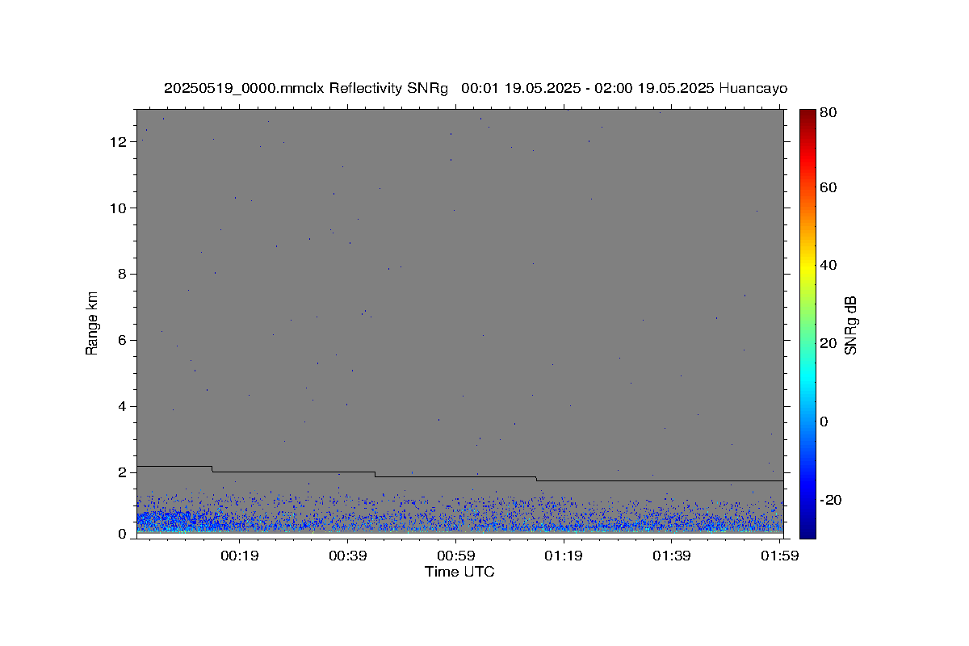969x646 pixels.
Task: Click the 'Range km' y-axis label
Action: [x=92, y=323]
